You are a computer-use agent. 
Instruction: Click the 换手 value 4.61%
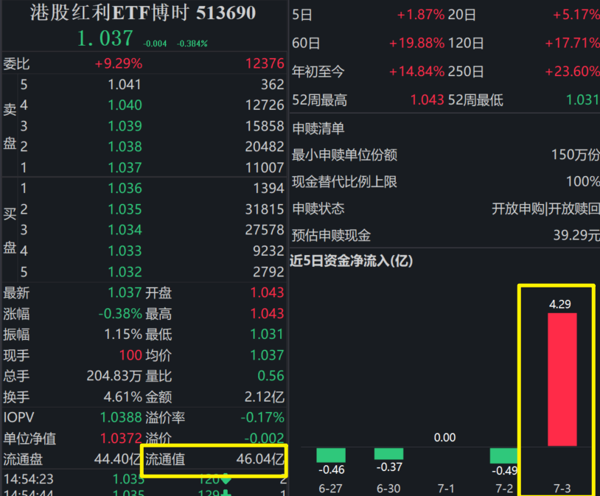click(123, 397)
